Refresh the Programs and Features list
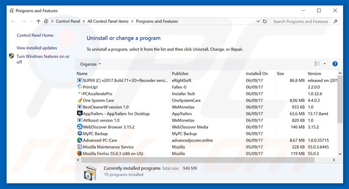 pyautogui.click(x=265, y=21)
